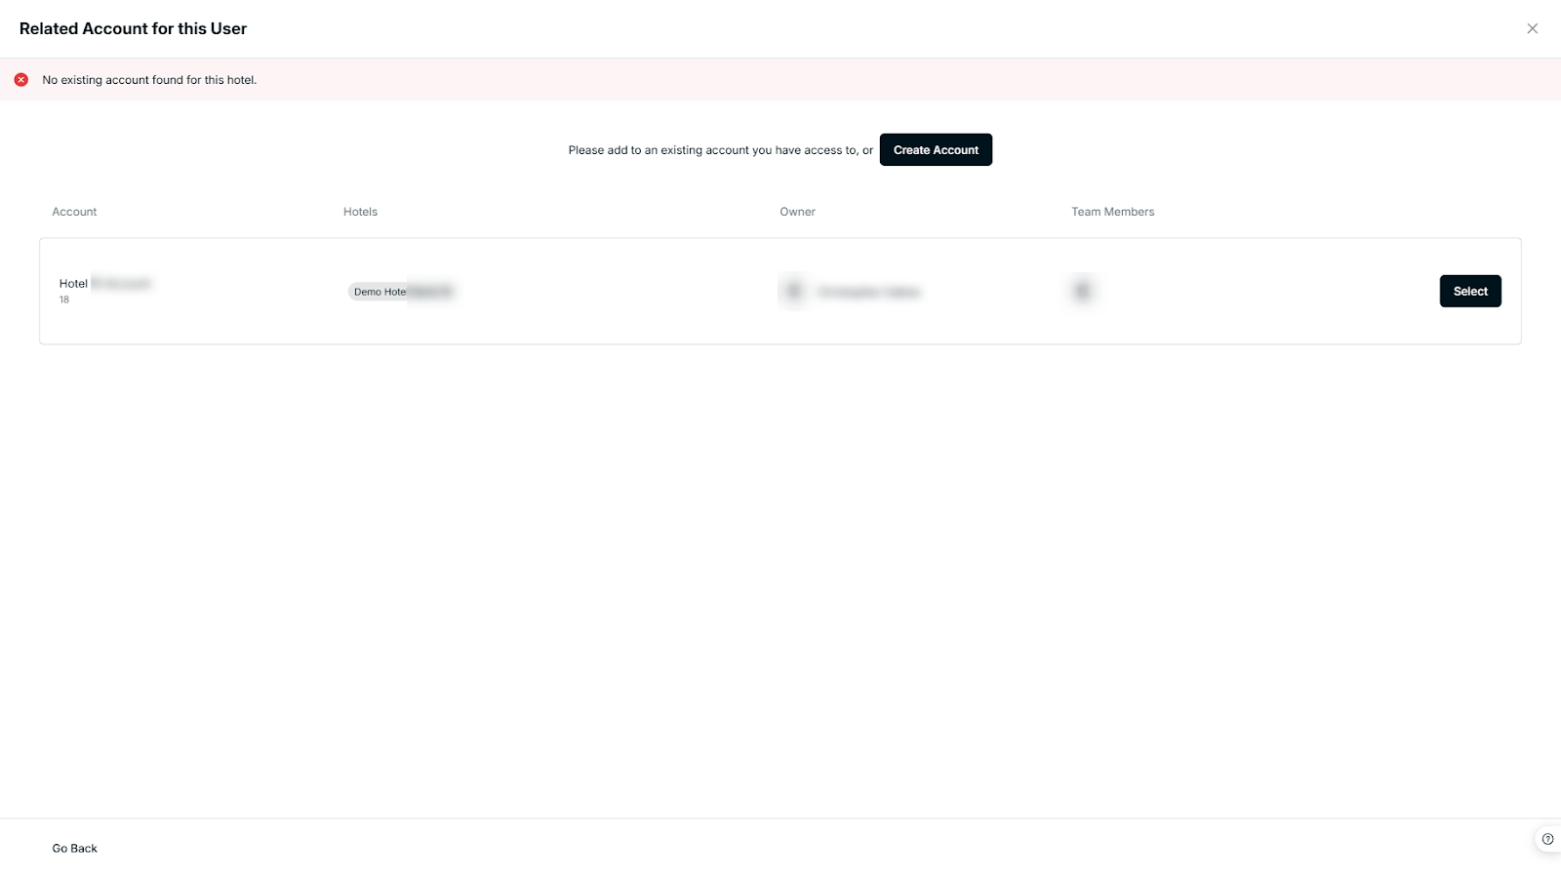
Task: Go Back to the previous step
Action: [75, 848]
